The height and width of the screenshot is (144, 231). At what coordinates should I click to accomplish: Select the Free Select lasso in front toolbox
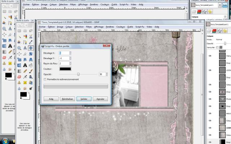click(31, 31)
